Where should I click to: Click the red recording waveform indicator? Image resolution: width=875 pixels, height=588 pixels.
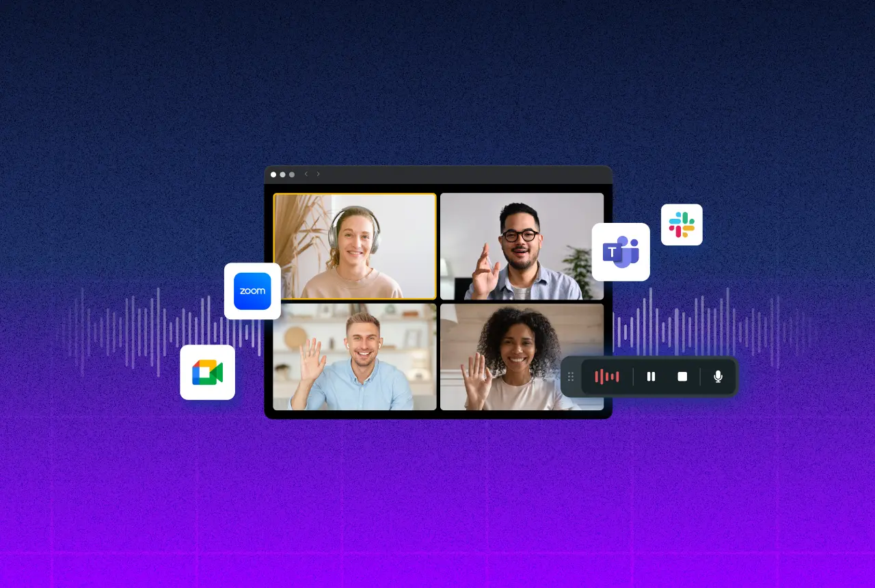[608, 376]
